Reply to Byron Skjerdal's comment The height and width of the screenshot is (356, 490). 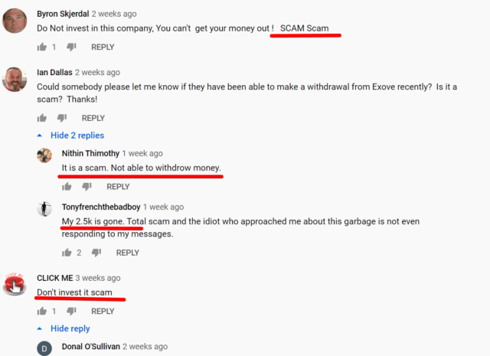(103, 47)
